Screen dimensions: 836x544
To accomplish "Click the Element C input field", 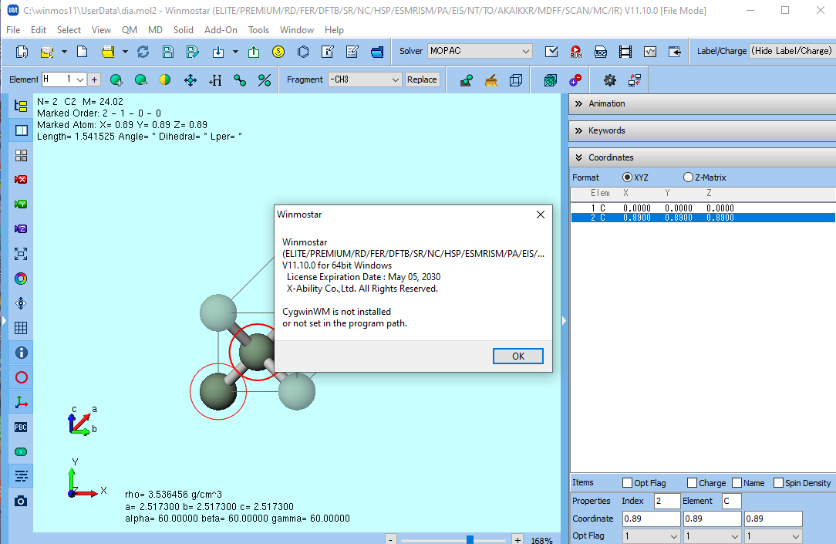I will pyautogui.click(x=731, y=501).
